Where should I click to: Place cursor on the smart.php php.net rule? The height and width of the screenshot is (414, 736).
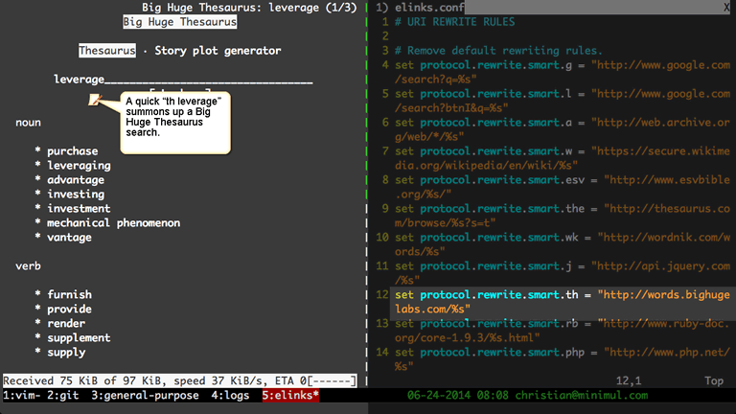click(x=563, y=359)
